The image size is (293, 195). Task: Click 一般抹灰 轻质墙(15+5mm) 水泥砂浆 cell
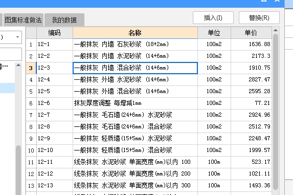135,139
